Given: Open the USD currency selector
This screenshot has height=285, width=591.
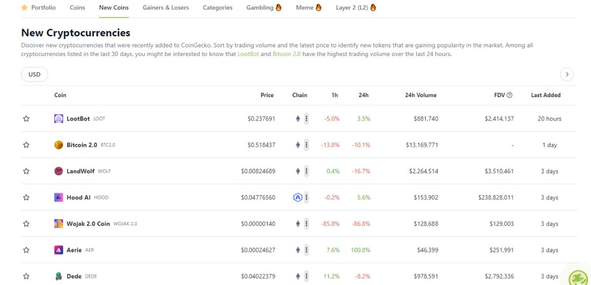Looking at the screenshot, I should coord(34,74).
